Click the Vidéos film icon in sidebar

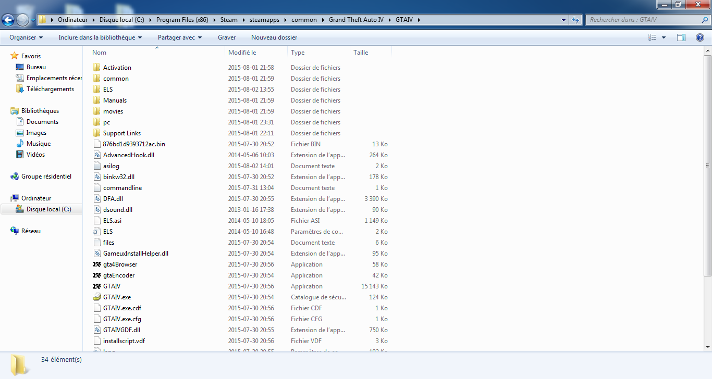pos(20,155)
